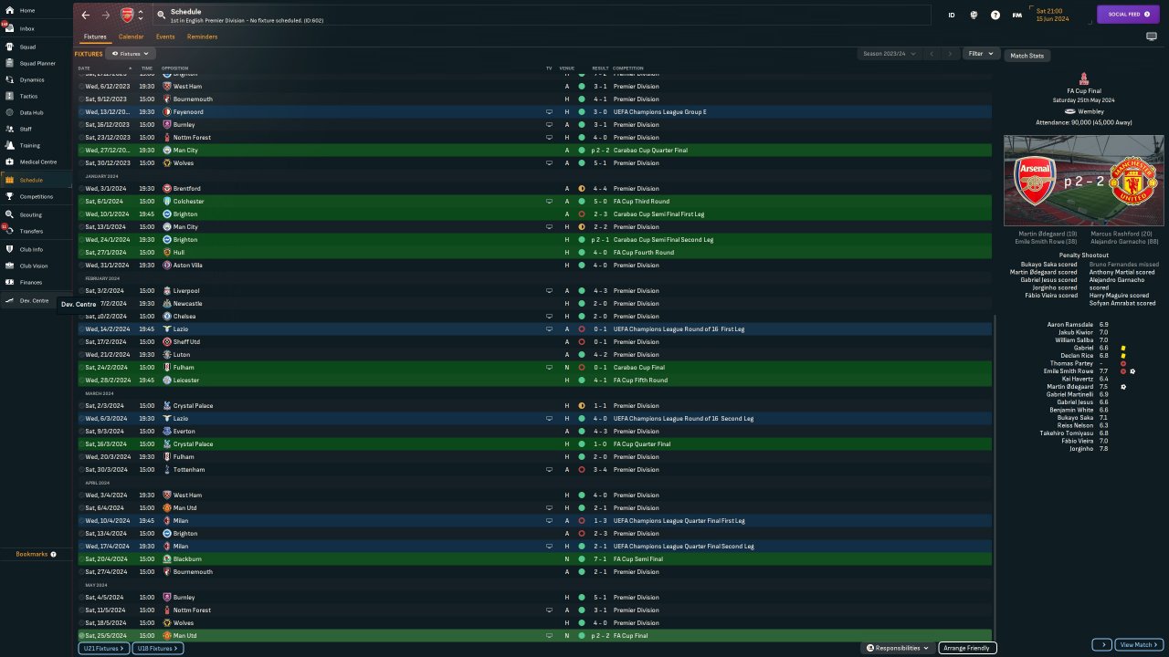Open U21 Fixtures link
The height and width of the screenshot is (657, 1169).
coord(104,648)
